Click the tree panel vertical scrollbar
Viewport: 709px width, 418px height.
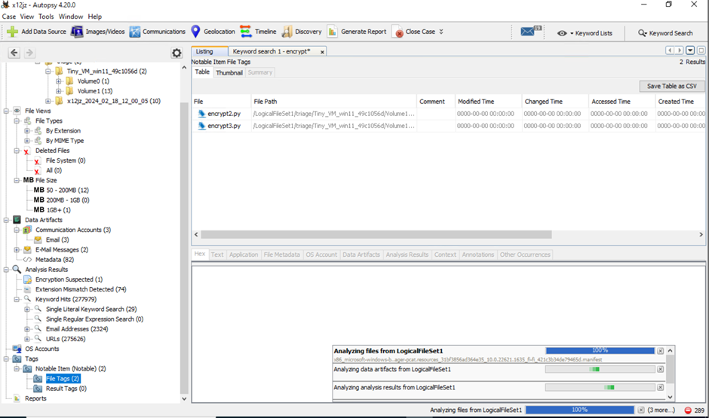pos(184,249)
